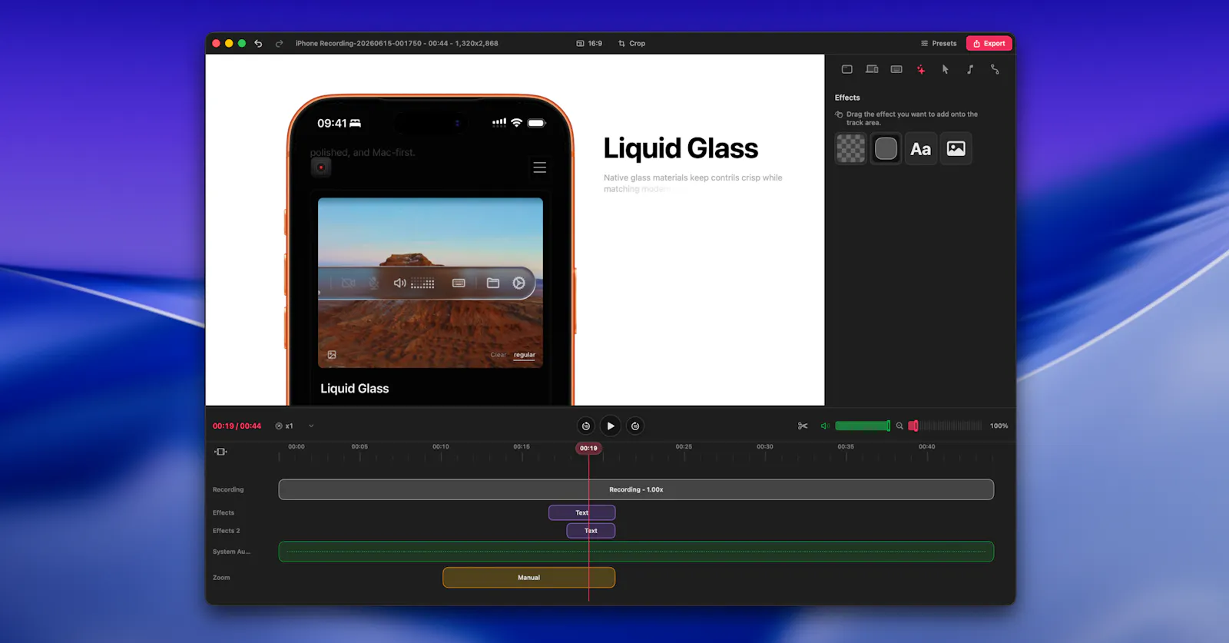This screenshot has height=643, width=1229.
Task: Skip backward with the rewind button
Action: tap(586, 426)
